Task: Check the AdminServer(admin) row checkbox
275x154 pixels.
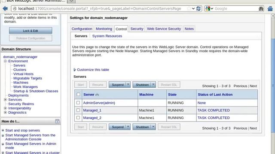Action: point(78,103)
